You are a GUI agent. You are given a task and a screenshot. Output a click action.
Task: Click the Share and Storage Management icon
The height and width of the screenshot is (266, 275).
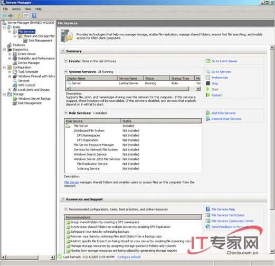[20, 36]
